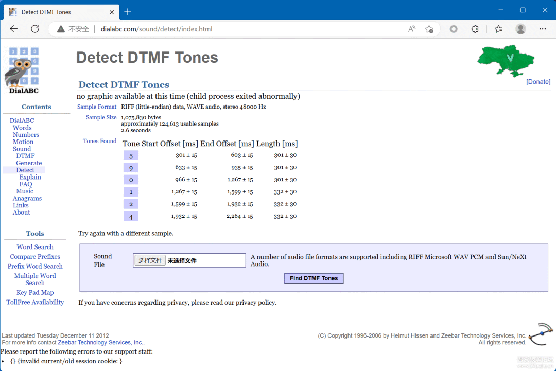Screen dimensions: 556x371
Task: Click the Find DTMF Tones button
Action: tap(314, 278)
